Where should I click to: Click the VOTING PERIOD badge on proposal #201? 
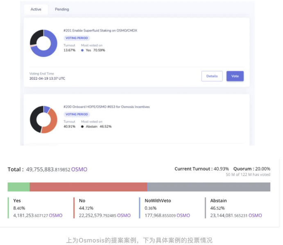pyautogui.click(x=77, y=38)
